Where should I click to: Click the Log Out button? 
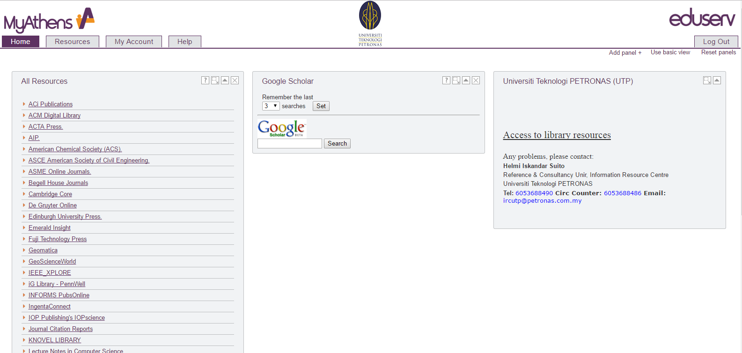coord(716,42)
